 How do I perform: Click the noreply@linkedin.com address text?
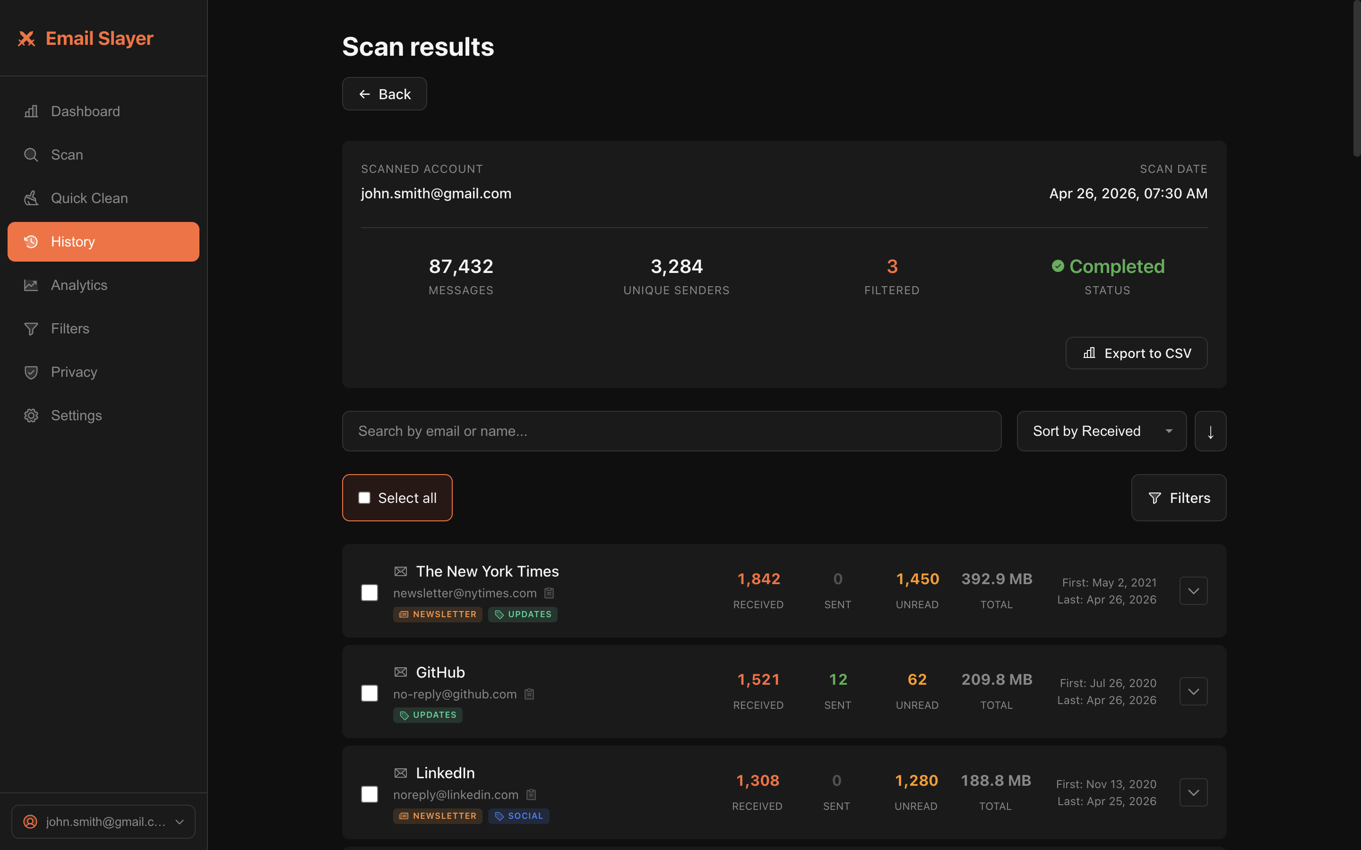456,795
